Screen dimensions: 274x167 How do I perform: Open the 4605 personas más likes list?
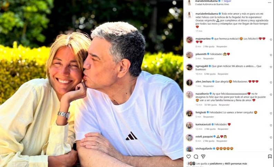[x=236, y=164]
